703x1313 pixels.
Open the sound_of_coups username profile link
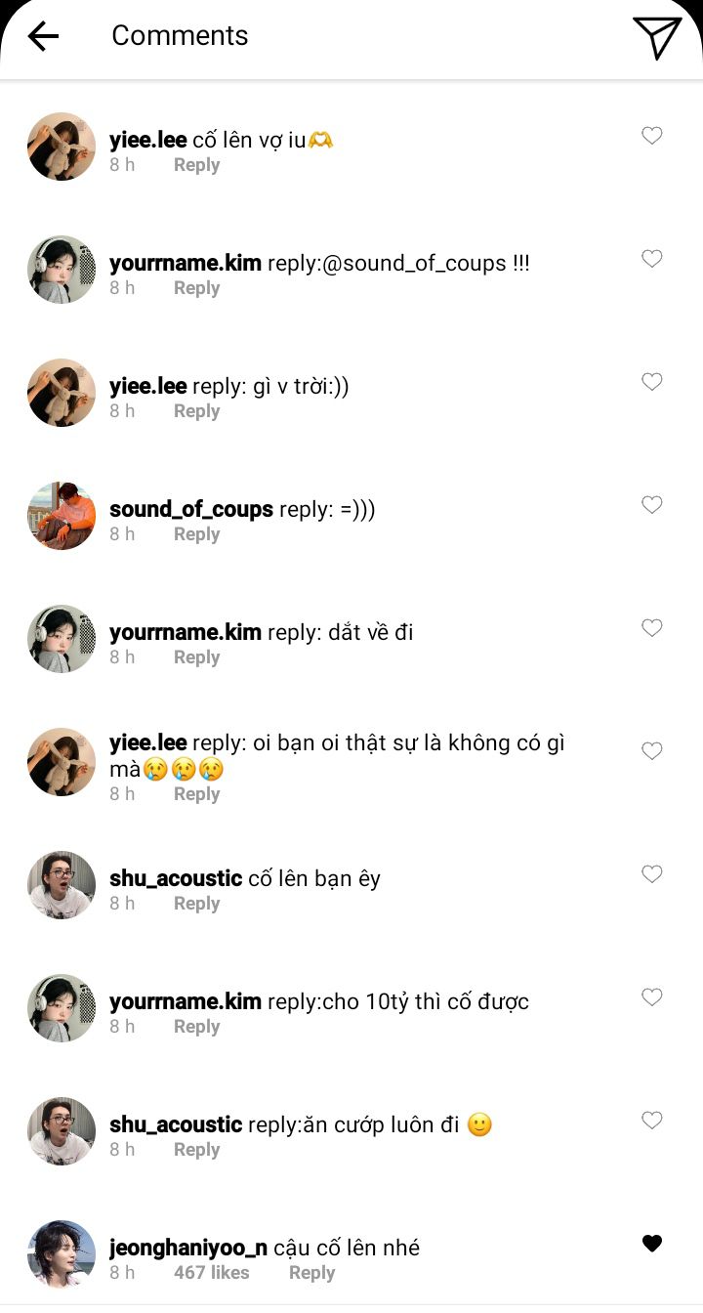pyautogui.click(x=191, y=510)
